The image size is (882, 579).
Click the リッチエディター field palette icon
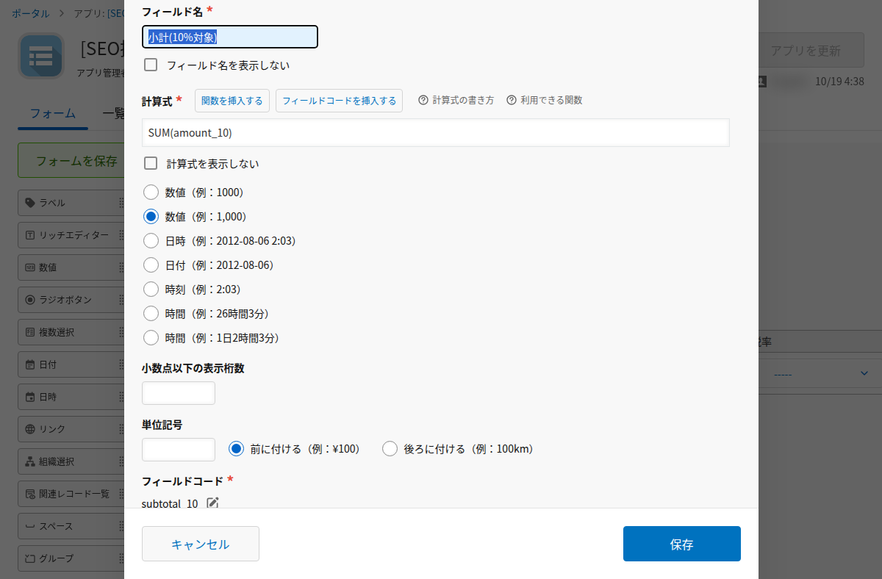point(30,235)
